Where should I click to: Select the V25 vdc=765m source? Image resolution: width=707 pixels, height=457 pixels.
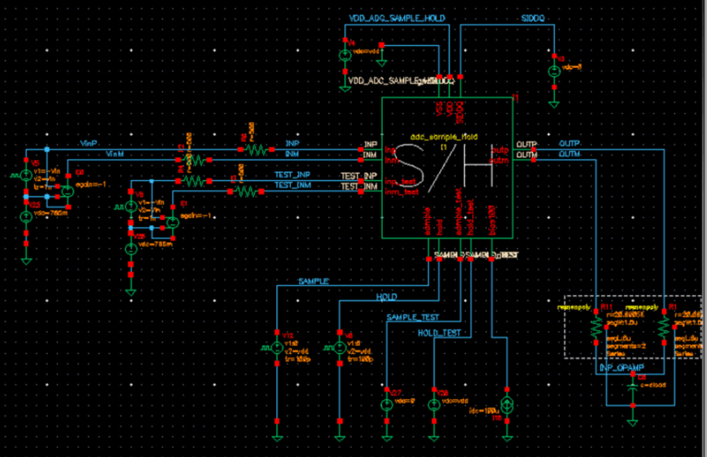pos(26,217)
